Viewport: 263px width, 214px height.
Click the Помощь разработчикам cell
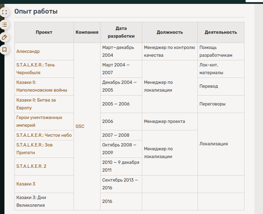coord(221,51)
